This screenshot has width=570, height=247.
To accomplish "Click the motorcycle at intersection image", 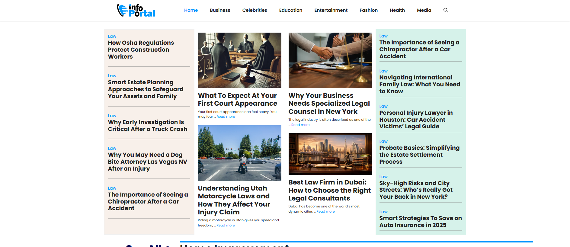I will pos(240,153).
